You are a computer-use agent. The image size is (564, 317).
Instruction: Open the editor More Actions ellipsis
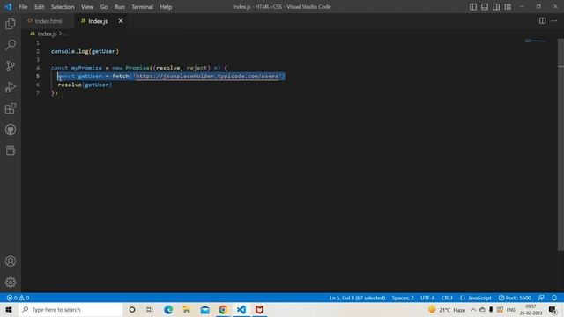tap(554, 21)
